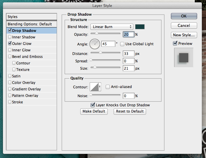Image resolution: width=206 pixels, height=158 pixels.
Task: Click the Cancel button
Action: pos(184,25)
